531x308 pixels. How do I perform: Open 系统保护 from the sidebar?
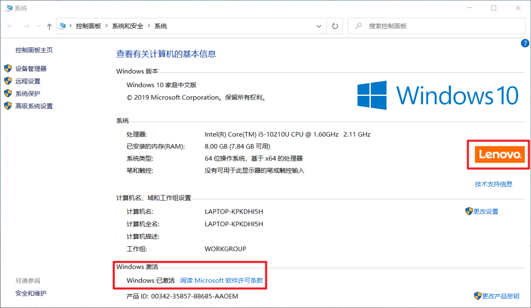(x=28, y=93)
